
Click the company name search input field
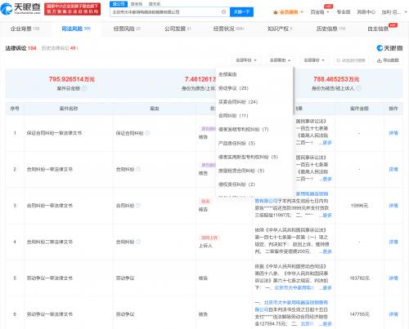pos(166,11)
